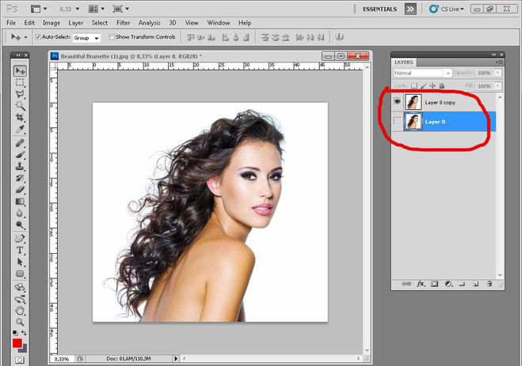The width and height of the screenshot is (522, 366).
Task: Create a new layer with the panel icon
Action: [476, 282]
